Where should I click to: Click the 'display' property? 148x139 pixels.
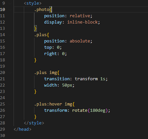53,22
